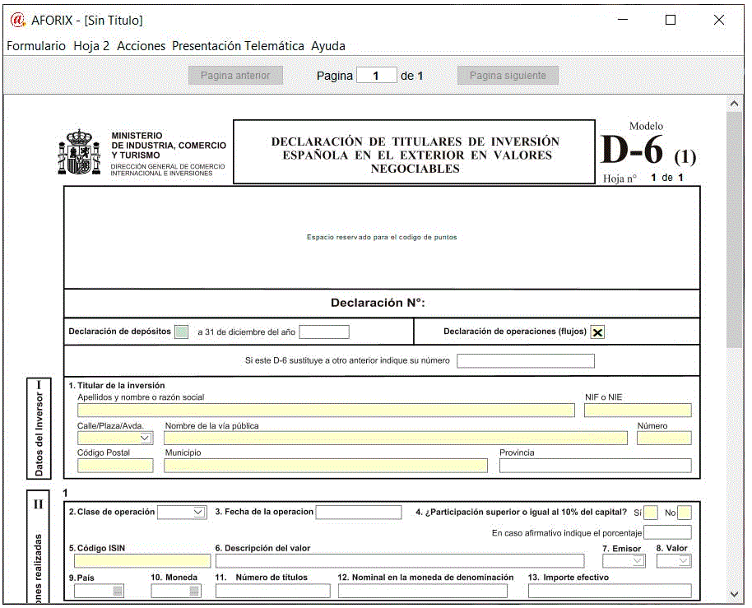The width and height of the screenshot is (752, 608).
Task: Select No for 10% capital participation
Action: click(685, 513)
